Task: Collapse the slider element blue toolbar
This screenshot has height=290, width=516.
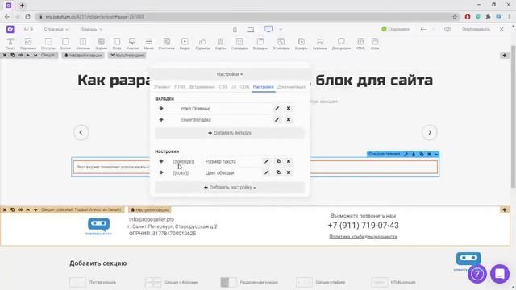Action: 436,154
